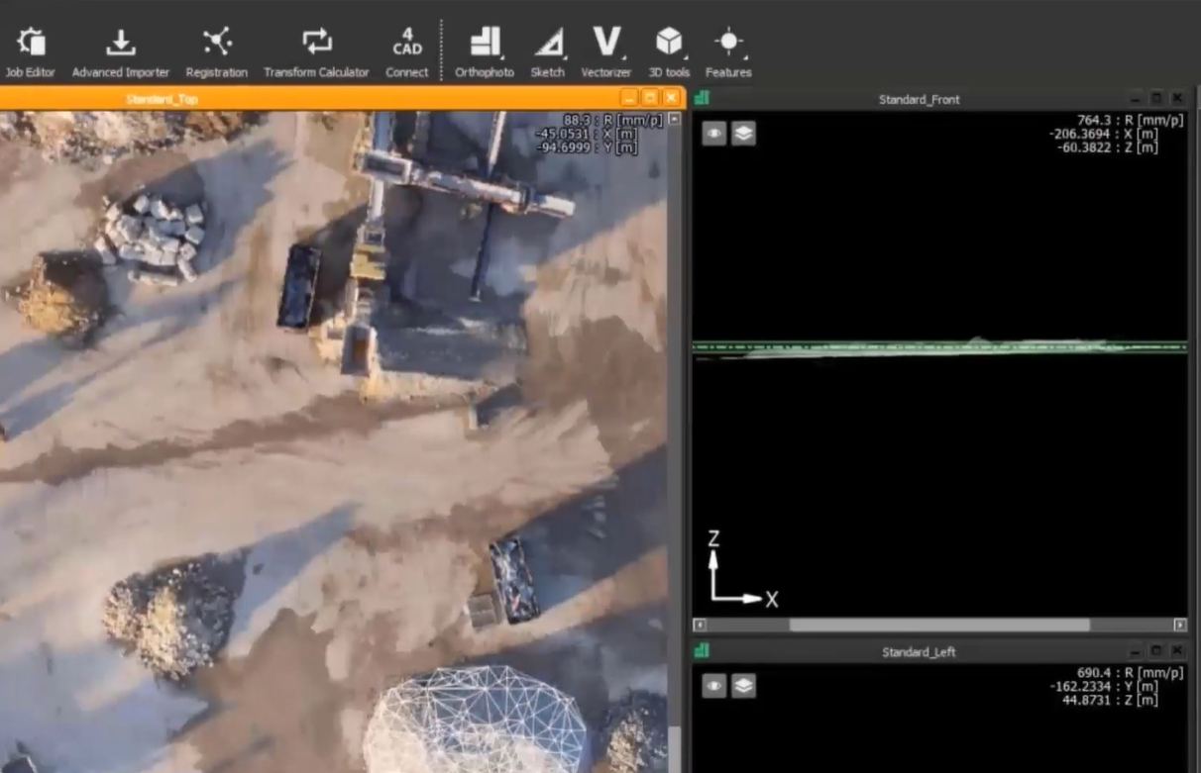Viewport: 1201px width, 773px height.
Task: Click right arrow of Standard_Front horizontal scrollbar
Action: tap(1179, 625)
